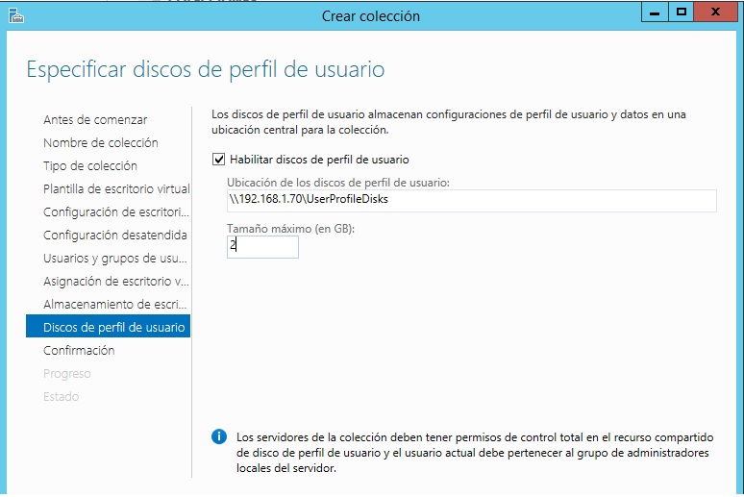Open the Asignación de escritorio virtual step
This screenshot has width=744, height=497.
[115, 282]
